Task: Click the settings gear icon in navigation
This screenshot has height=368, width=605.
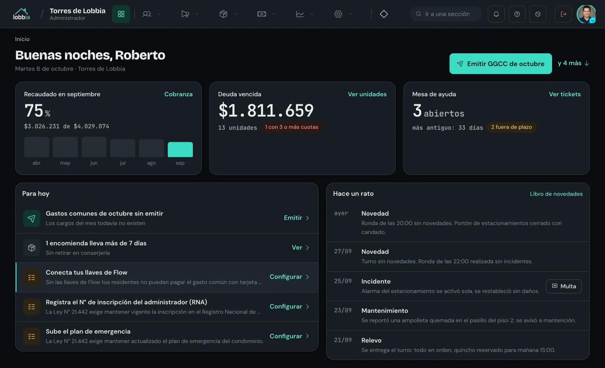Action: pyautogui.click(x=338, y=14)
